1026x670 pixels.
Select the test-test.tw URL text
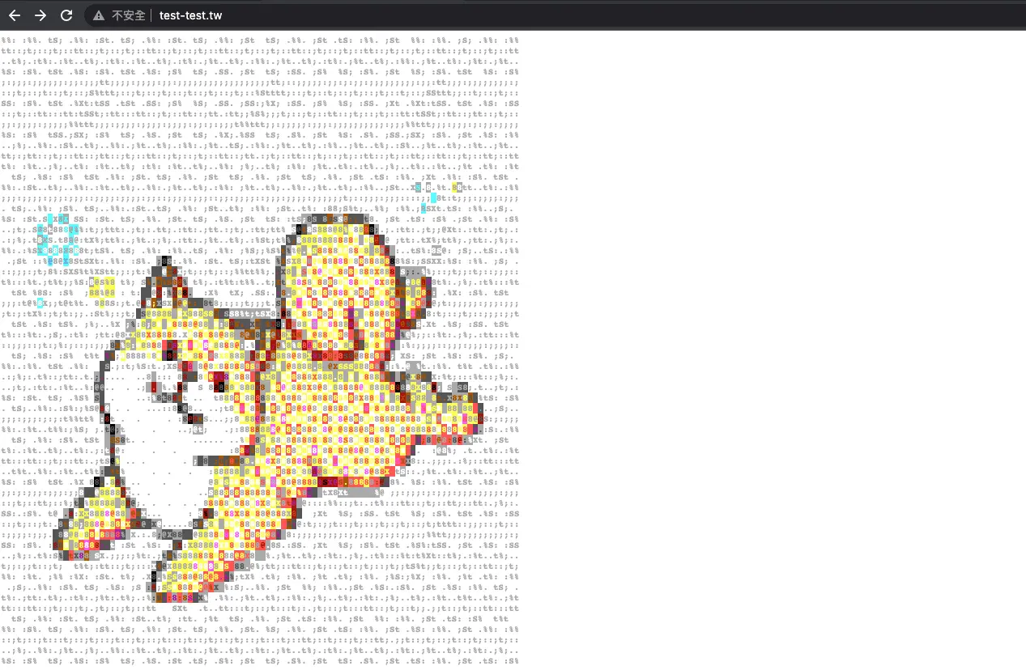click(190, 15)
